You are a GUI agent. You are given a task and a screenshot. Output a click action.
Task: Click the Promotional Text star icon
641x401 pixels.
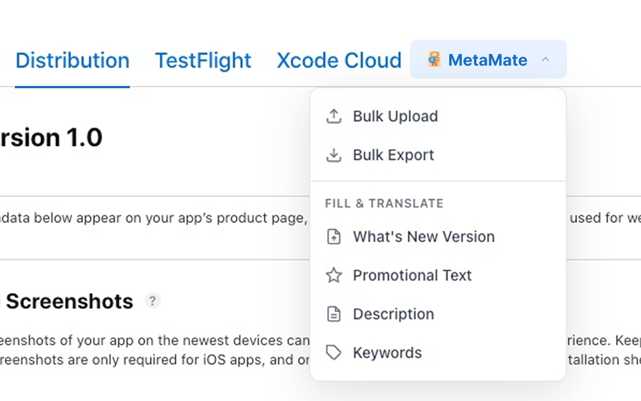334,275
